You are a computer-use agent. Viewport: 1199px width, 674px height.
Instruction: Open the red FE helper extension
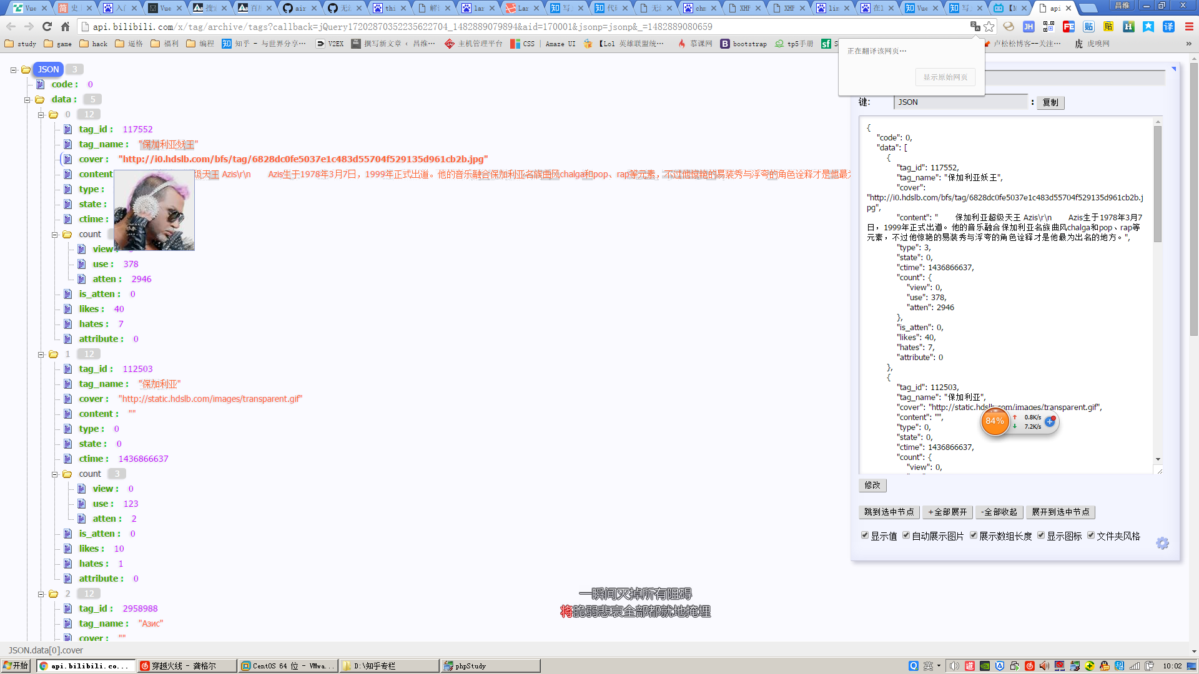[1068, 26]
